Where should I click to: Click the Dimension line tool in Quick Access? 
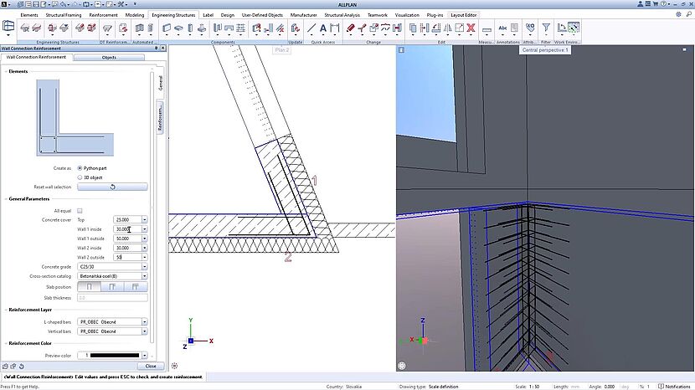(x=335, y=28)
